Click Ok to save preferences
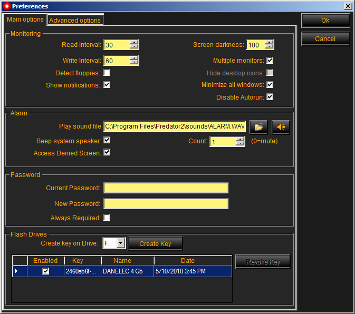This screenshot has width=355, height=314. [x=325, y=21]
